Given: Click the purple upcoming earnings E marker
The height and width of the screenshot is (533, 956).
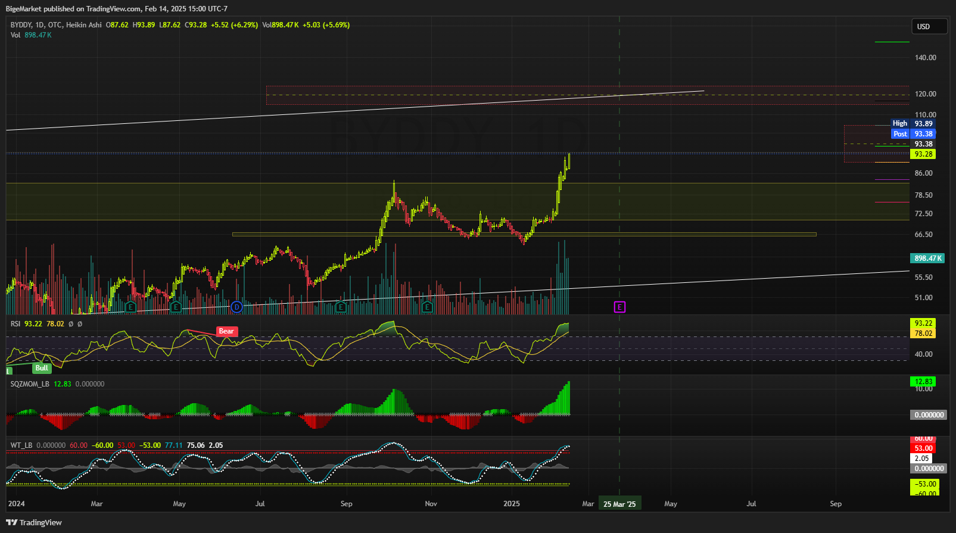Looking at the screenshot, I should tap(619, 307).
